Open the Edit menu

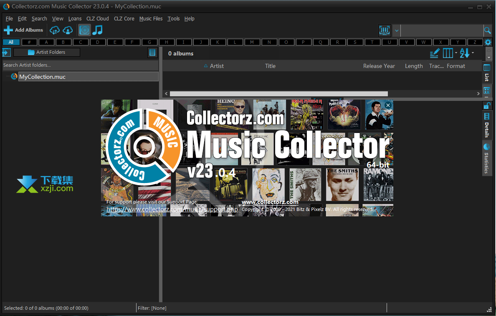(x=22, y=19)
